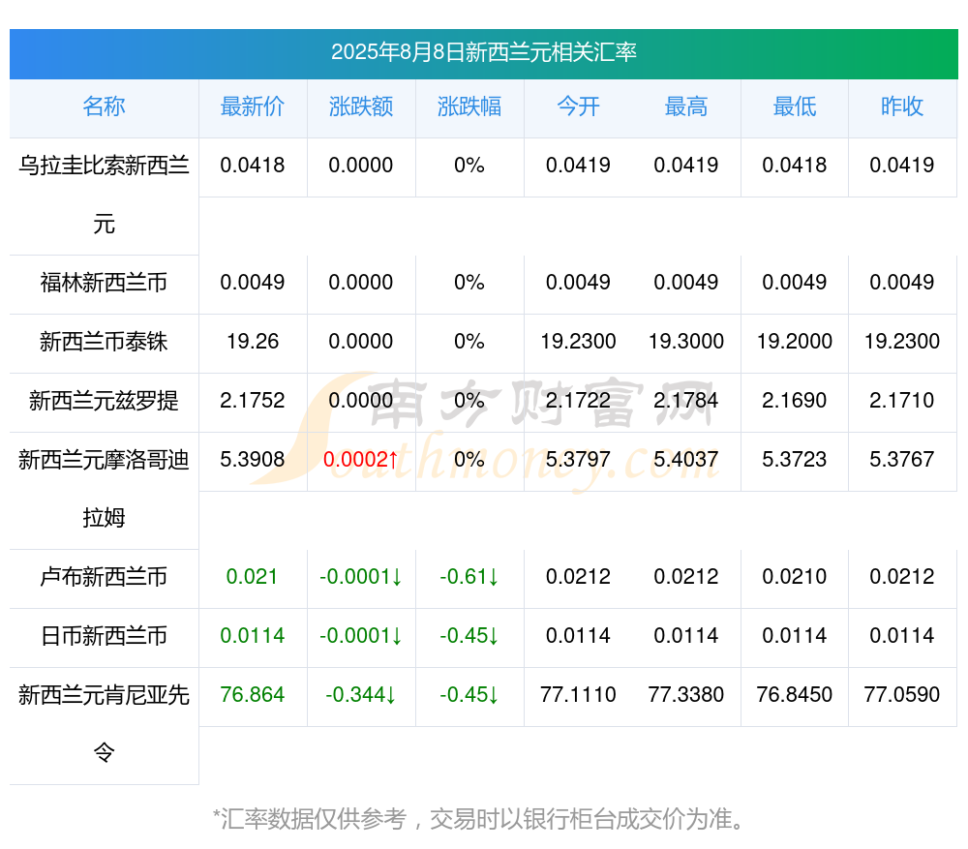Image resolution: width=968 pixels, height=849 pixels.
Task: Click opening value 77.1110
Action: (x=578, y=694)
